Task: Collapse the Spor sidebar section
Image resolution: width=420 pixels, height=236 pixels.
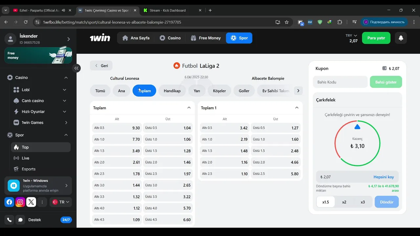Action: 66,135
